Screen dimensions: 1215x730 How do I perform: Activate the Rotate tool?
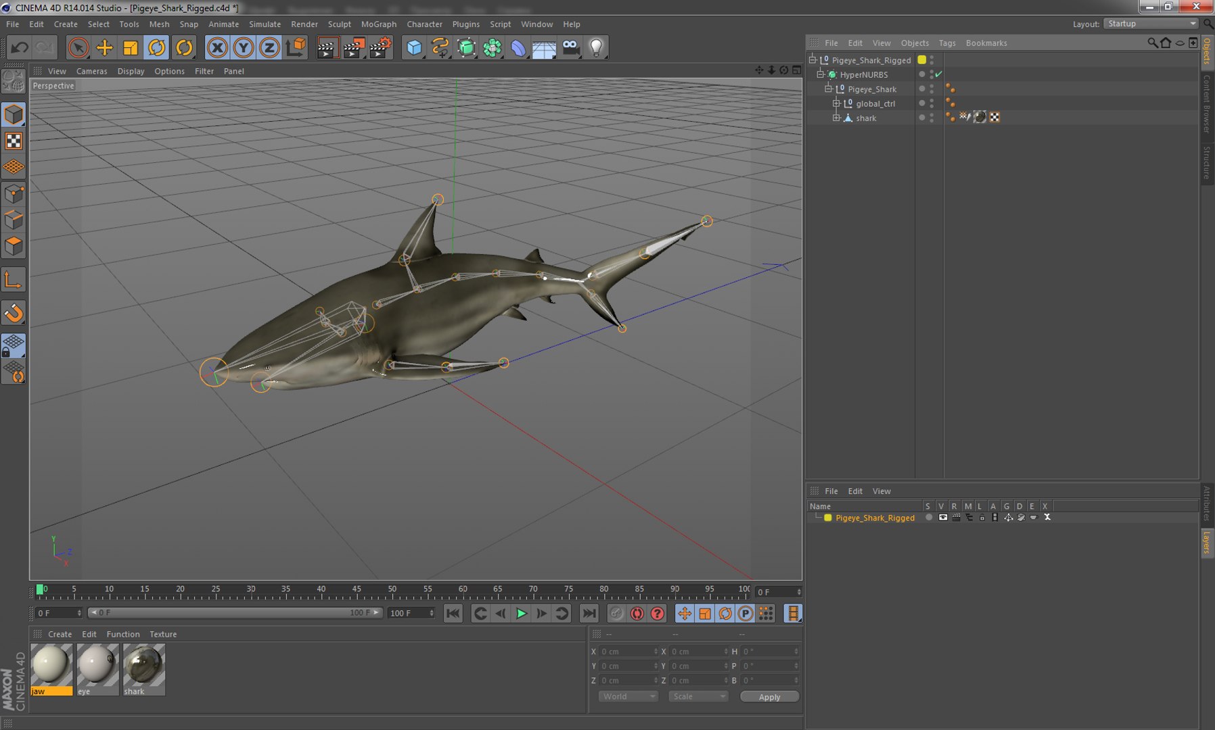(157, 47)
